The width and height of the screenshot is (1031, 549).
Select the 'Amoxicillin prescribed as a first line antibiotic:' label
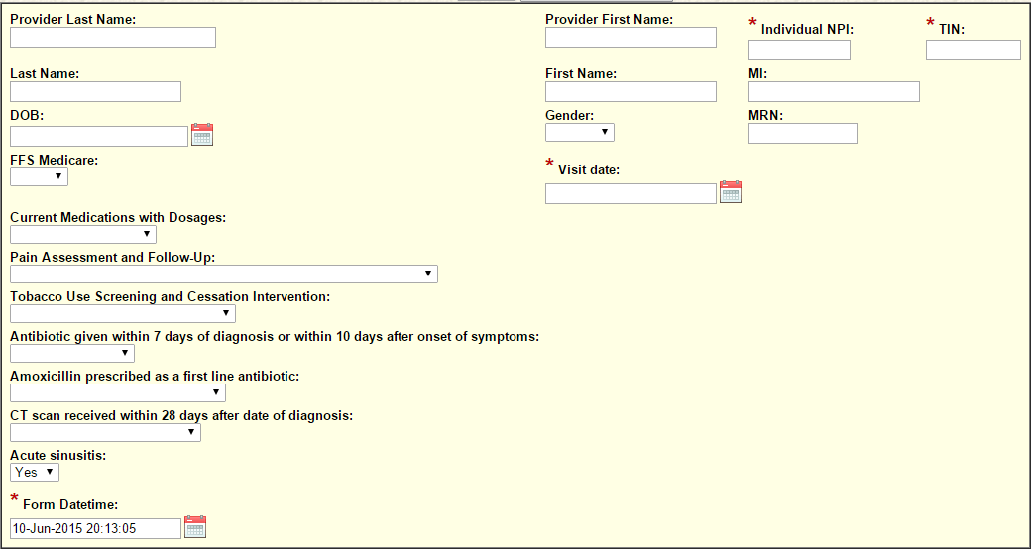coord(156,377)
